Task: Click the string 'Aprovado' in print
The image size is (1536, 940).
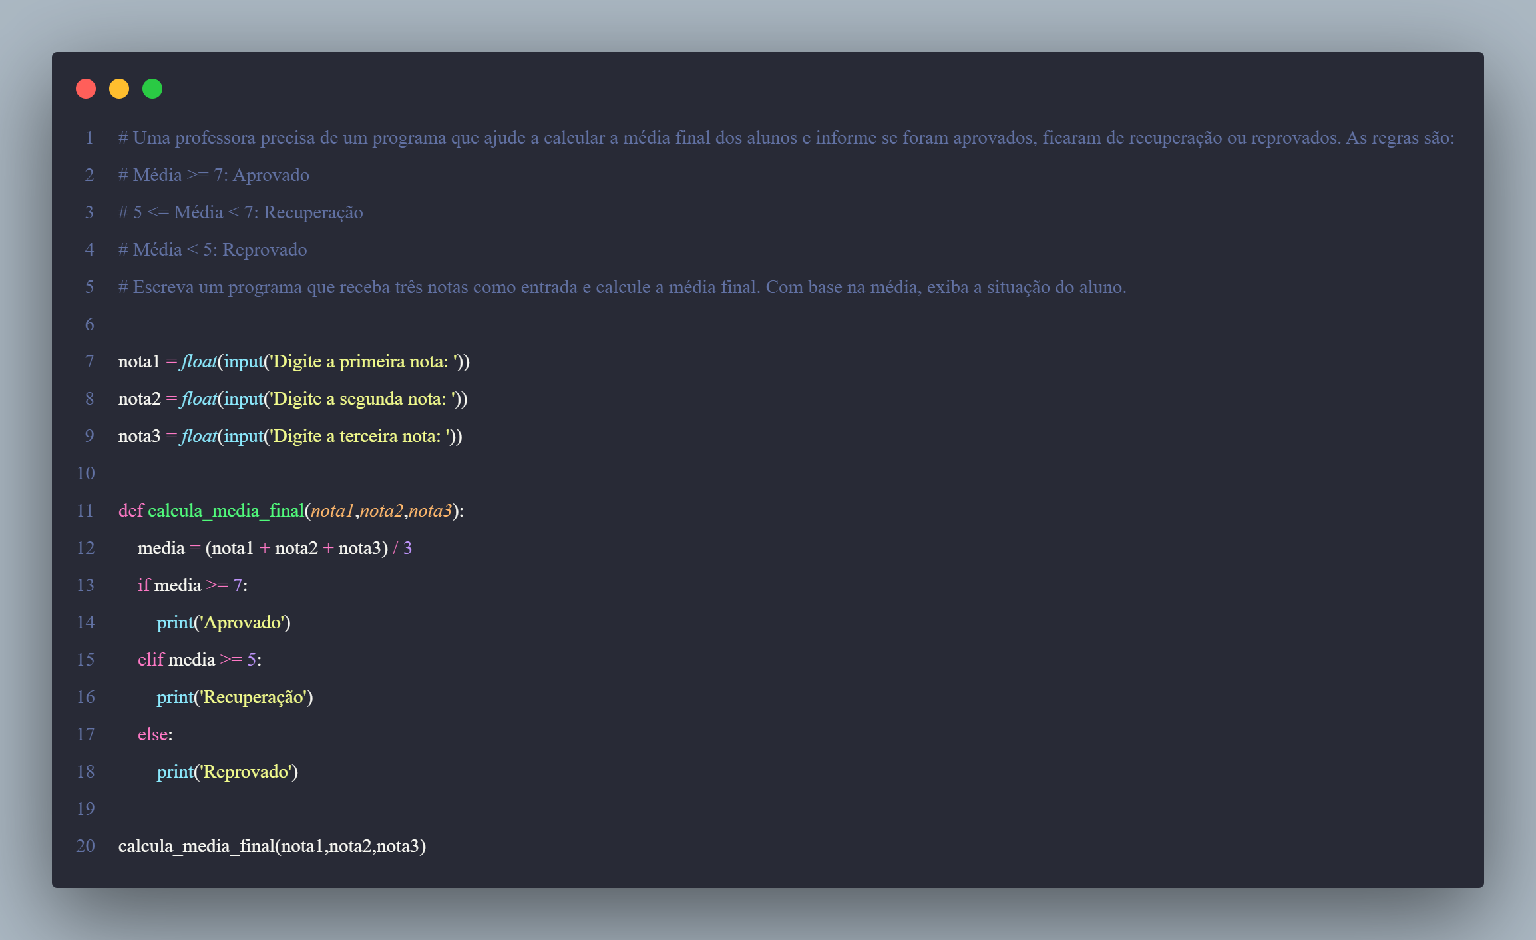Action: click(242, 622)
